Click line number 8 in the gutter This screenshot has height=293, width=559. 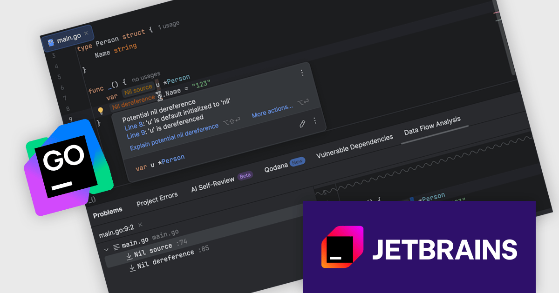point(68,108)
